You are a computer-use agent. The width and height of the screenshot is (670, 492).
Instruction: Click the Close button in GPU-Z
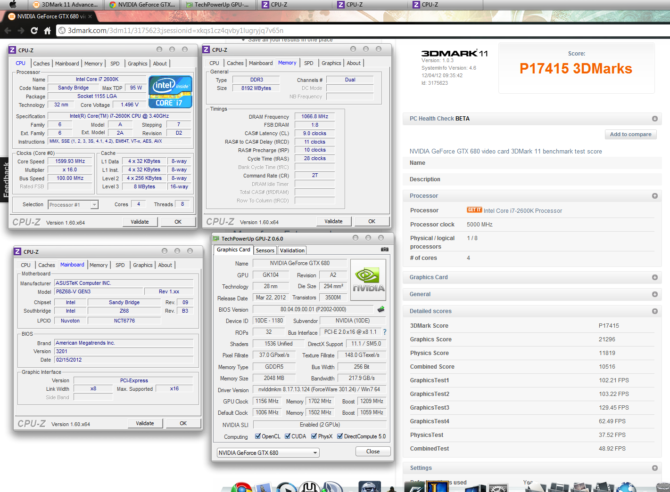[x=372, y=452]
